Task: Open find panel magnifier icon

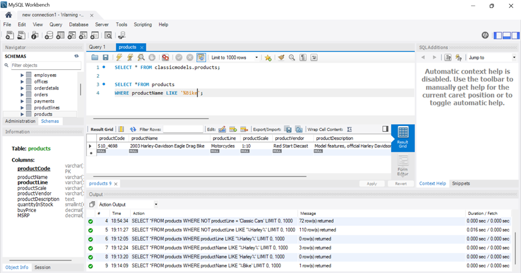Action: tap(292, 58)
